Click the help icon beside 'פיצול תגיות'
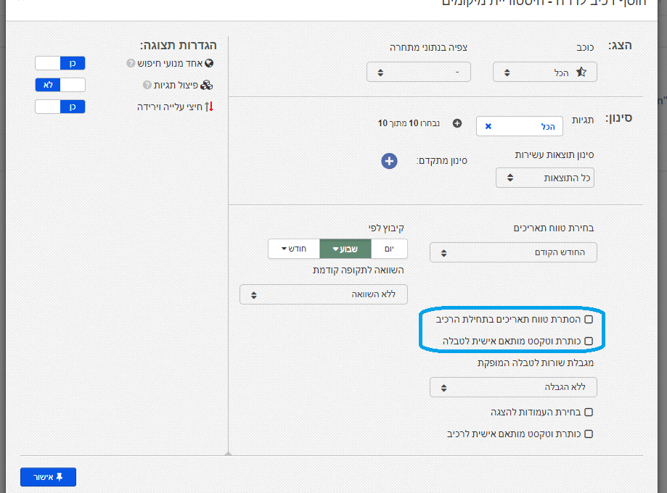Screen dimensions: 667x493 147,85
